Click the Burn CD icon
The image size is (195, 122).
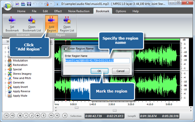(46, 4)
